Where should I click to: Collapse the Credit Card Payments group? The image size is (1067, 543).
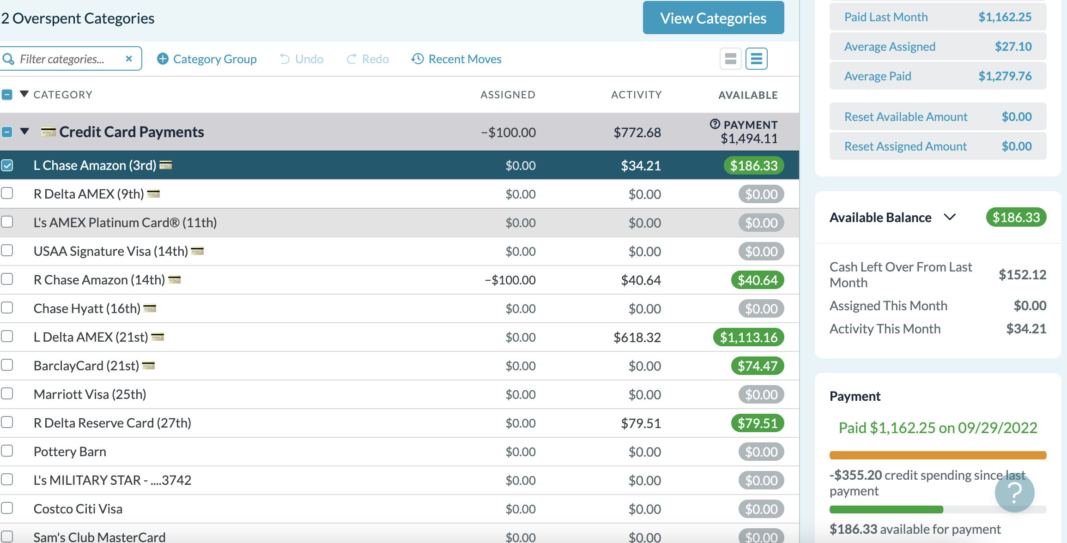tap(24, 132)
